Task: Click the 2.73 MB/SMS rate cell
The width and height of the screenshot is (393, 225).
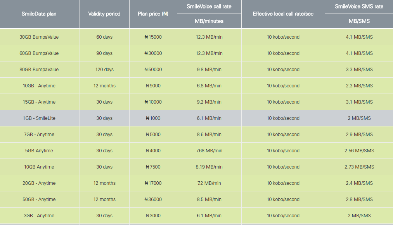Action: coord(359,167)
